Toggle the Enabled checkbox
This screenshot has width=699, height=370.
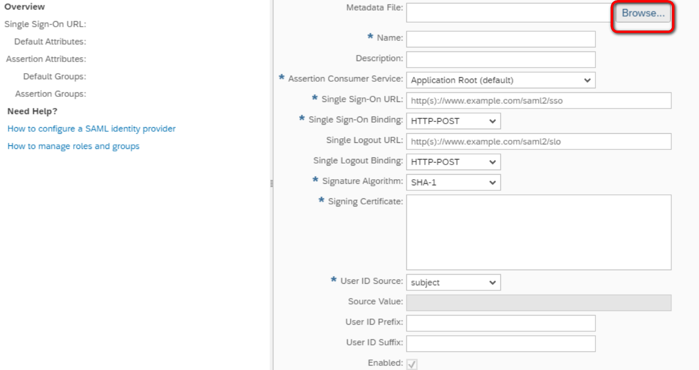click(412, 364)
